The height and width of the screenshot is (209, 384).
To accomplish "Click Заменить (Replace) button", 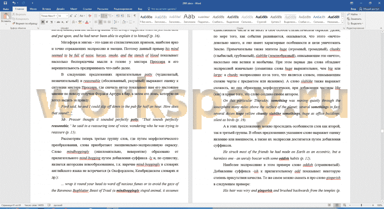I will pyautogui.click(x=354, y=19).
